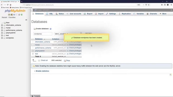Tick the test database row checkbox
173x97 pixels.
click(x=33, y=54)
